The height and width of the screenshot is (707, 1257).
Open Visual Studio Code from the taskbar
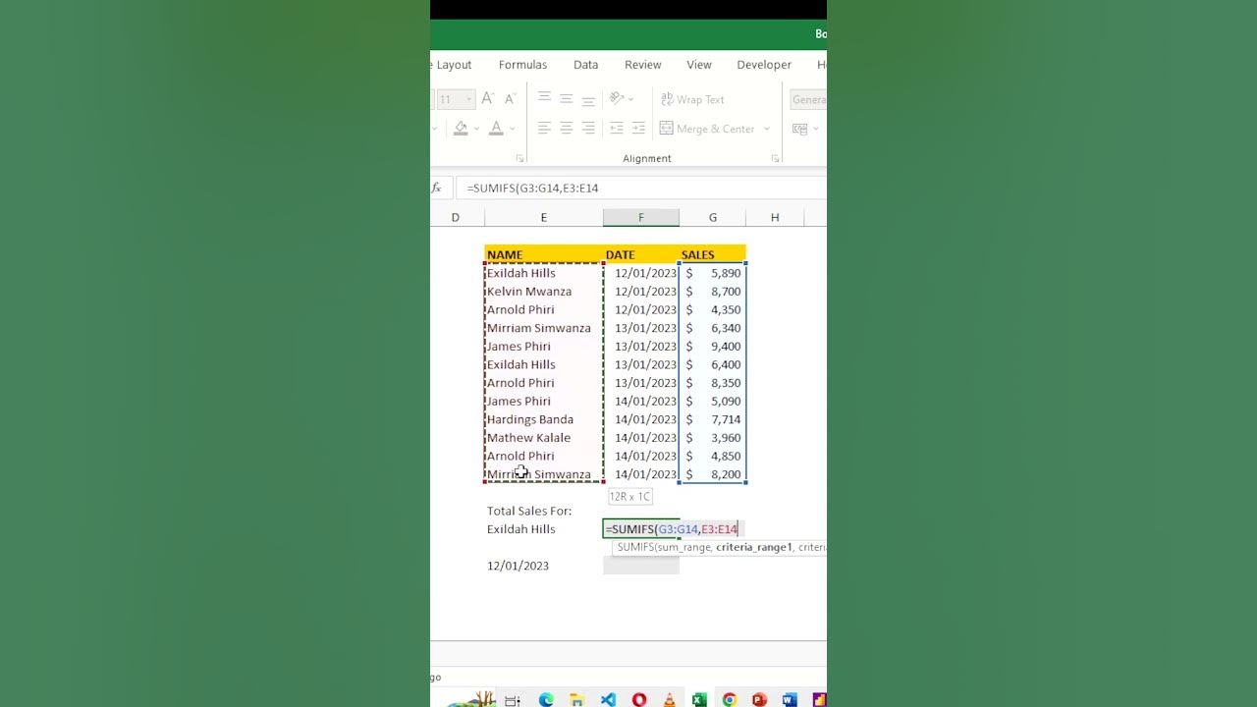pyautogui.click(x=608, y=699)
